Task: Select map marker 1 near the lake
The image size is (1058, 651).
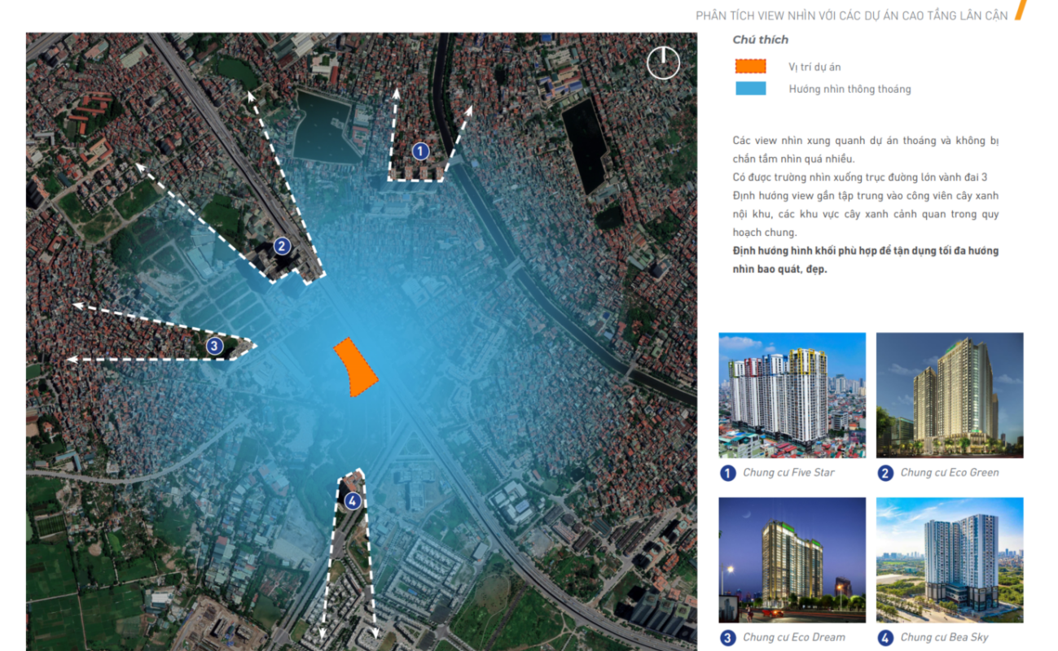Action: click(420, 151)
